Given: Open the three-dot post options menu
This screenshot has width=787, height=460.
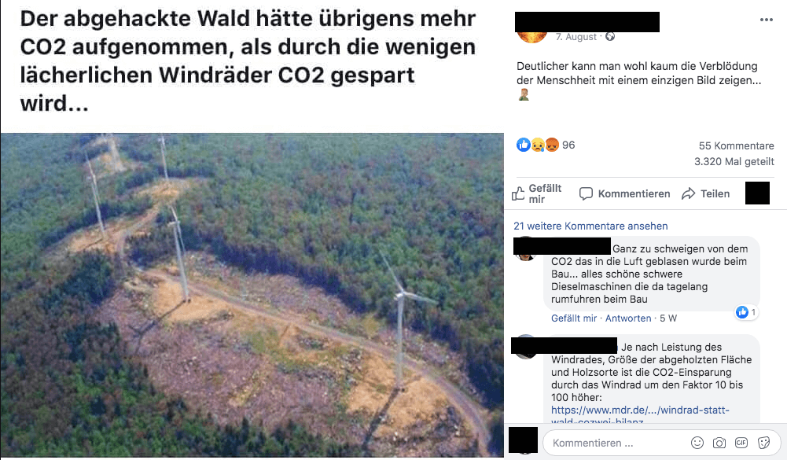Looking at the screenshot, I should 766,20.
